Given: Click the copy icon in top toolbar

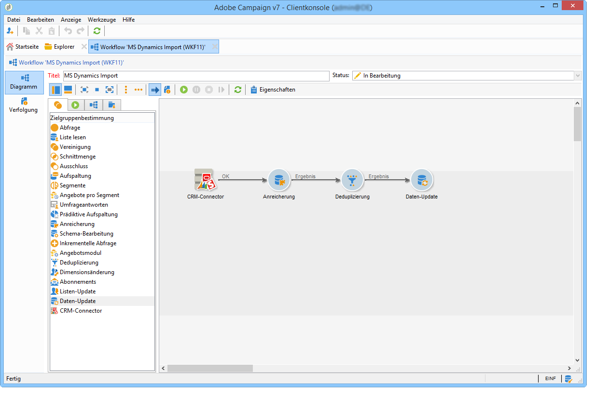Looking at the screenshot, I should click(x=27, y=31).
